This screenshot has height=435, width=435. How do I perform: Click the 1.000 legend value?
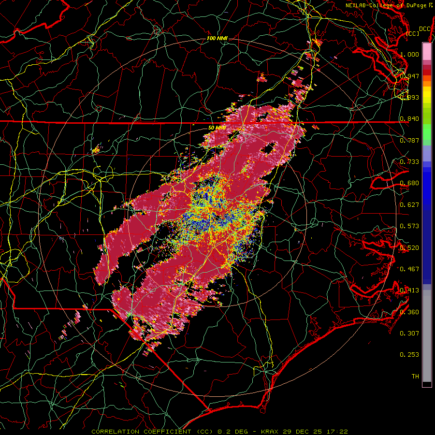tap(409, 54)
